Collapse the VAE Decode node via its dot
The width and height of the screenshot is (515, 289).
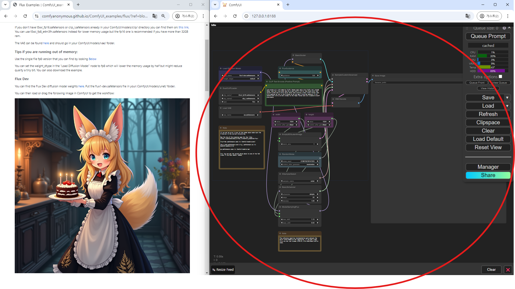pyautogui.click(x=333, y=99)
